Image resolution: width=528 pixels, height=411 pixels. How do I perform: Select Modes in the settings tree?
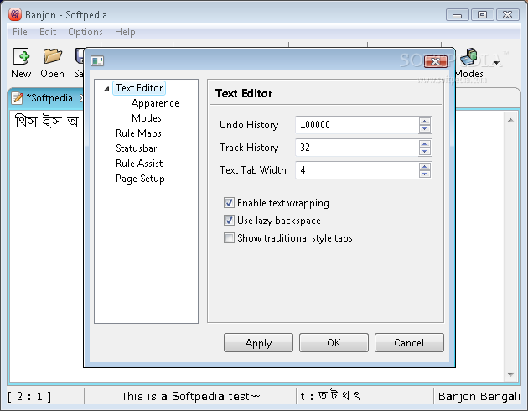(147, 118)
